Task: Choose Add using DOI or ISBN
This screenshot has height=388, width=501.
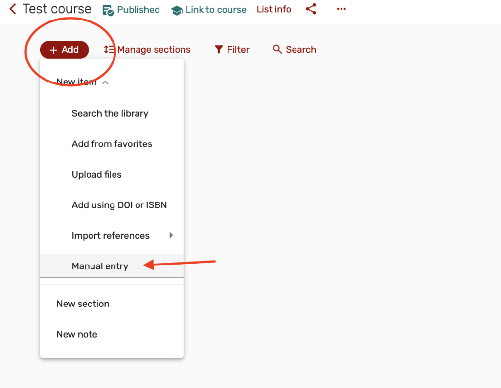Action: pos(119,205)
